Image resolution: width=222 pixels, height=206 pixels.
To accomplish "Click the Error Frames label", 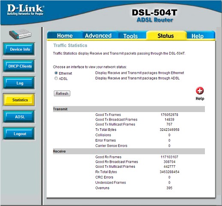I will tap(105, 140).
